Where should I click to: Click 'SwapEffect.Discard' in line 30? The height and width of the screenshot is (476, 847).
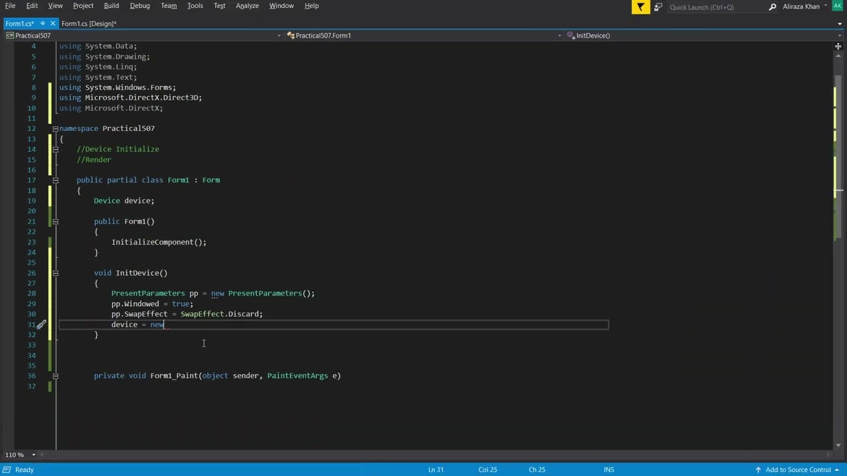[220, 314]
